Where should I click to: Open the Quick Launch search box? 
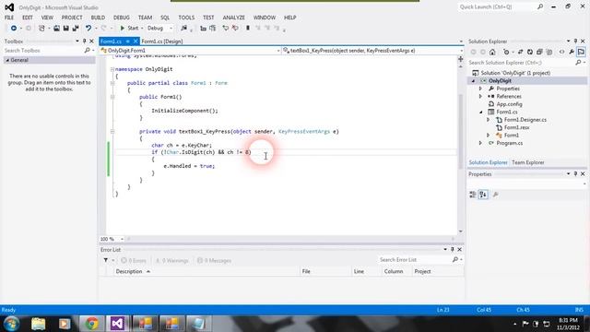497,6
